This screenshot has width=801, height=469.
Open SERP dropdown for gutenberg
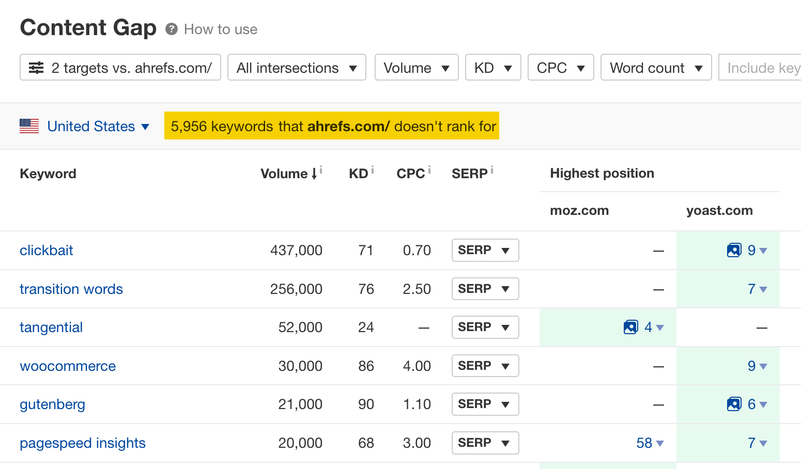tap(485, 404)
